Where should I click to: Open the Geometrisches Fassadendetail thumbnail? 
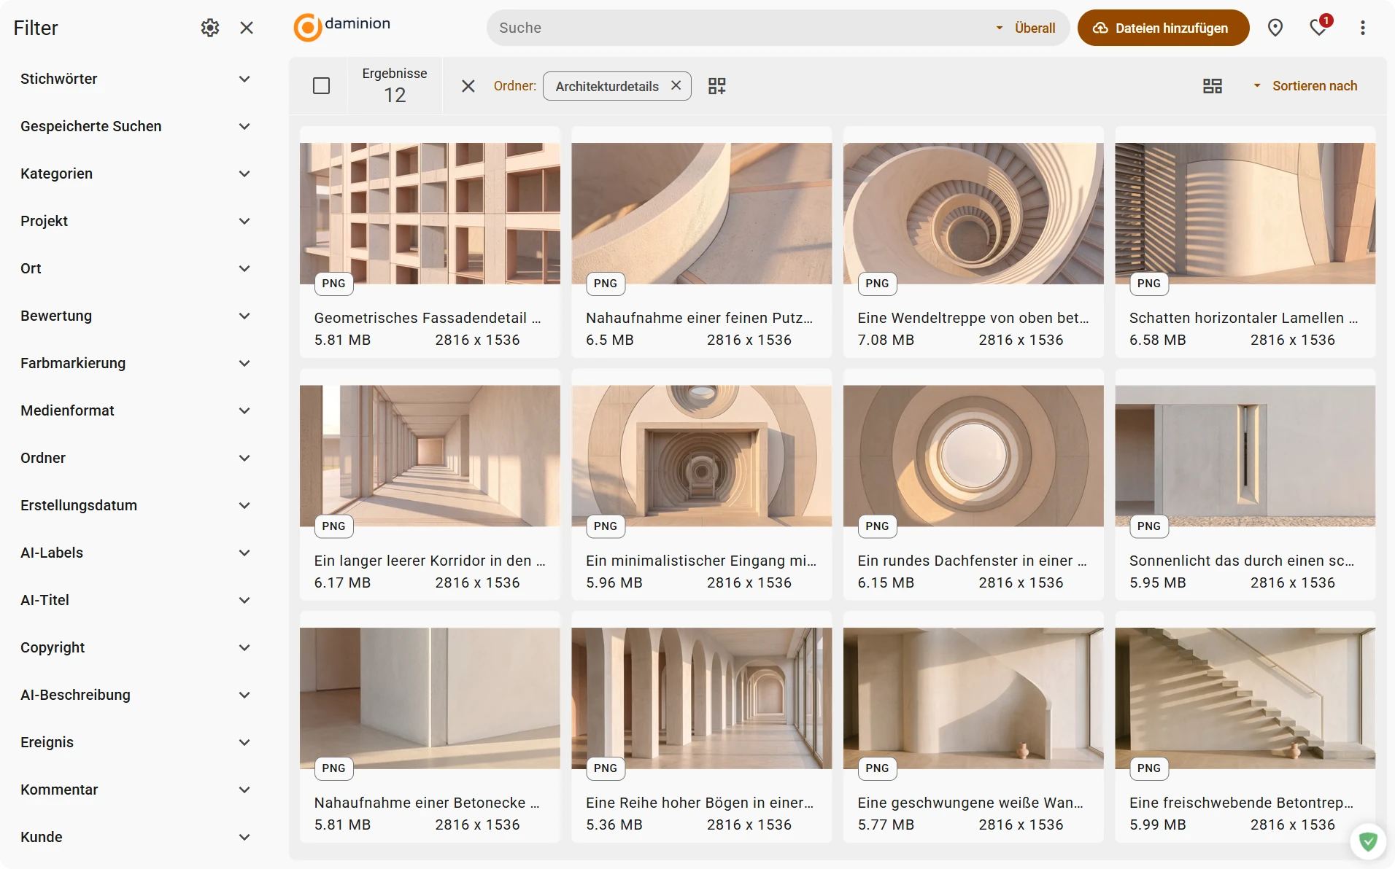(430, 214)
